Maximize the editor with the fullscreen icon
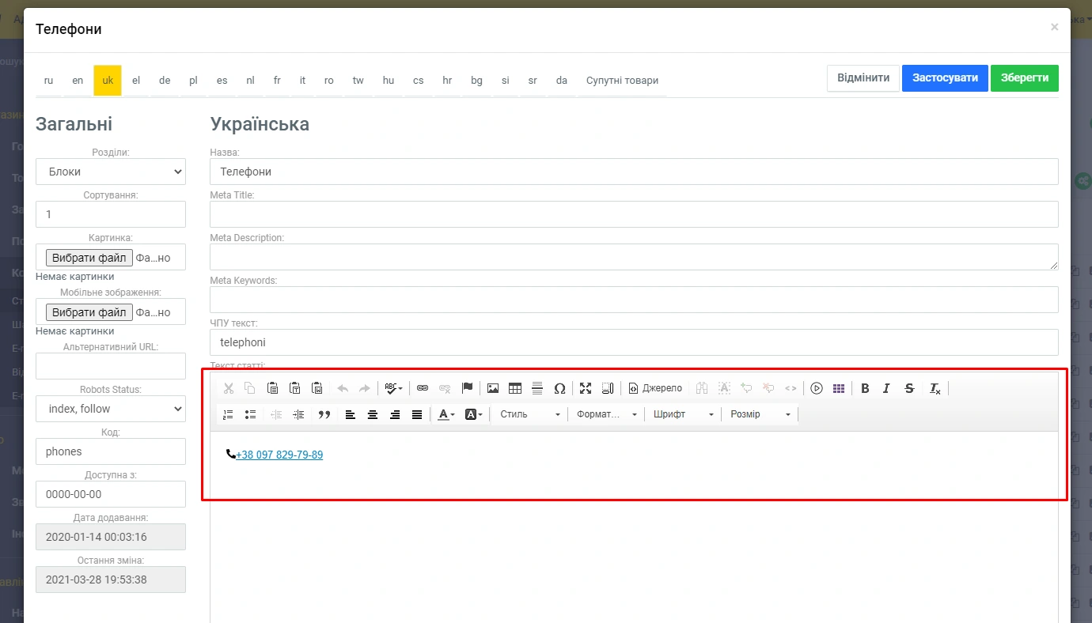 586,388
